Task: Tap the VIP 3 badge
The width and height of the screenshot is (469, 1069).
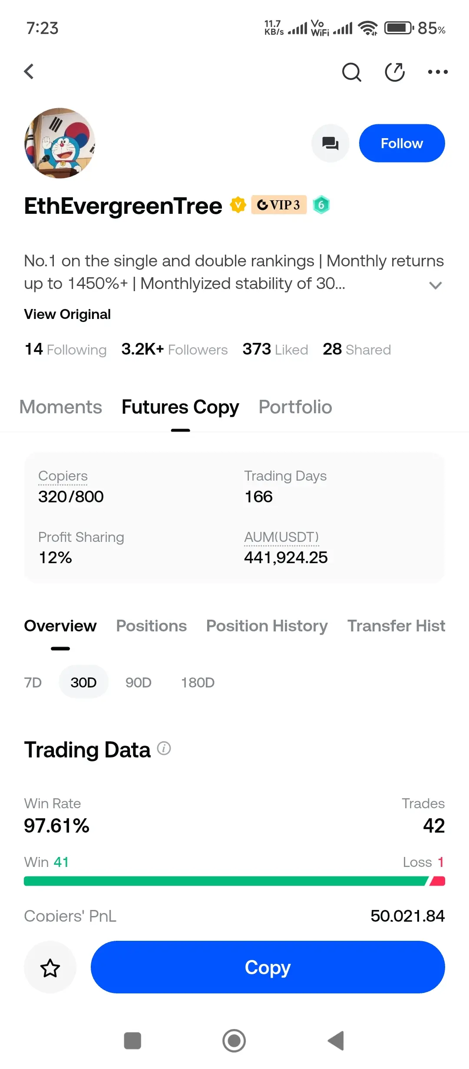Action: 279,205
